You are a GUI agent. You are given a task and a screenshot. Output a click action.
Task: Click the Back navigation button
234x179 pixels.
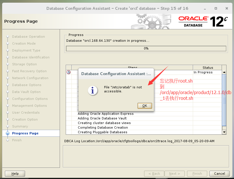click(154, 174)
